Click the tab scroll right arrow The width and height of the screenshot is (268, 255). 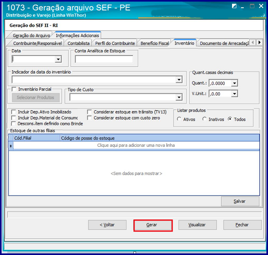(x=260, y=42)
